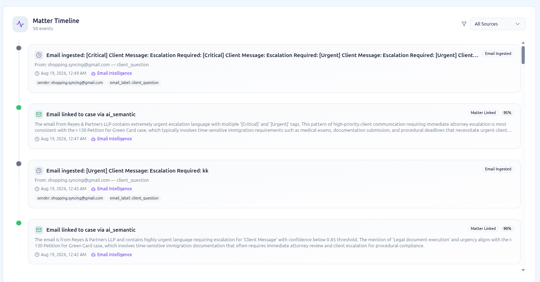Click envelope icon on 95% matter linked card

click(x=39, y=114)
